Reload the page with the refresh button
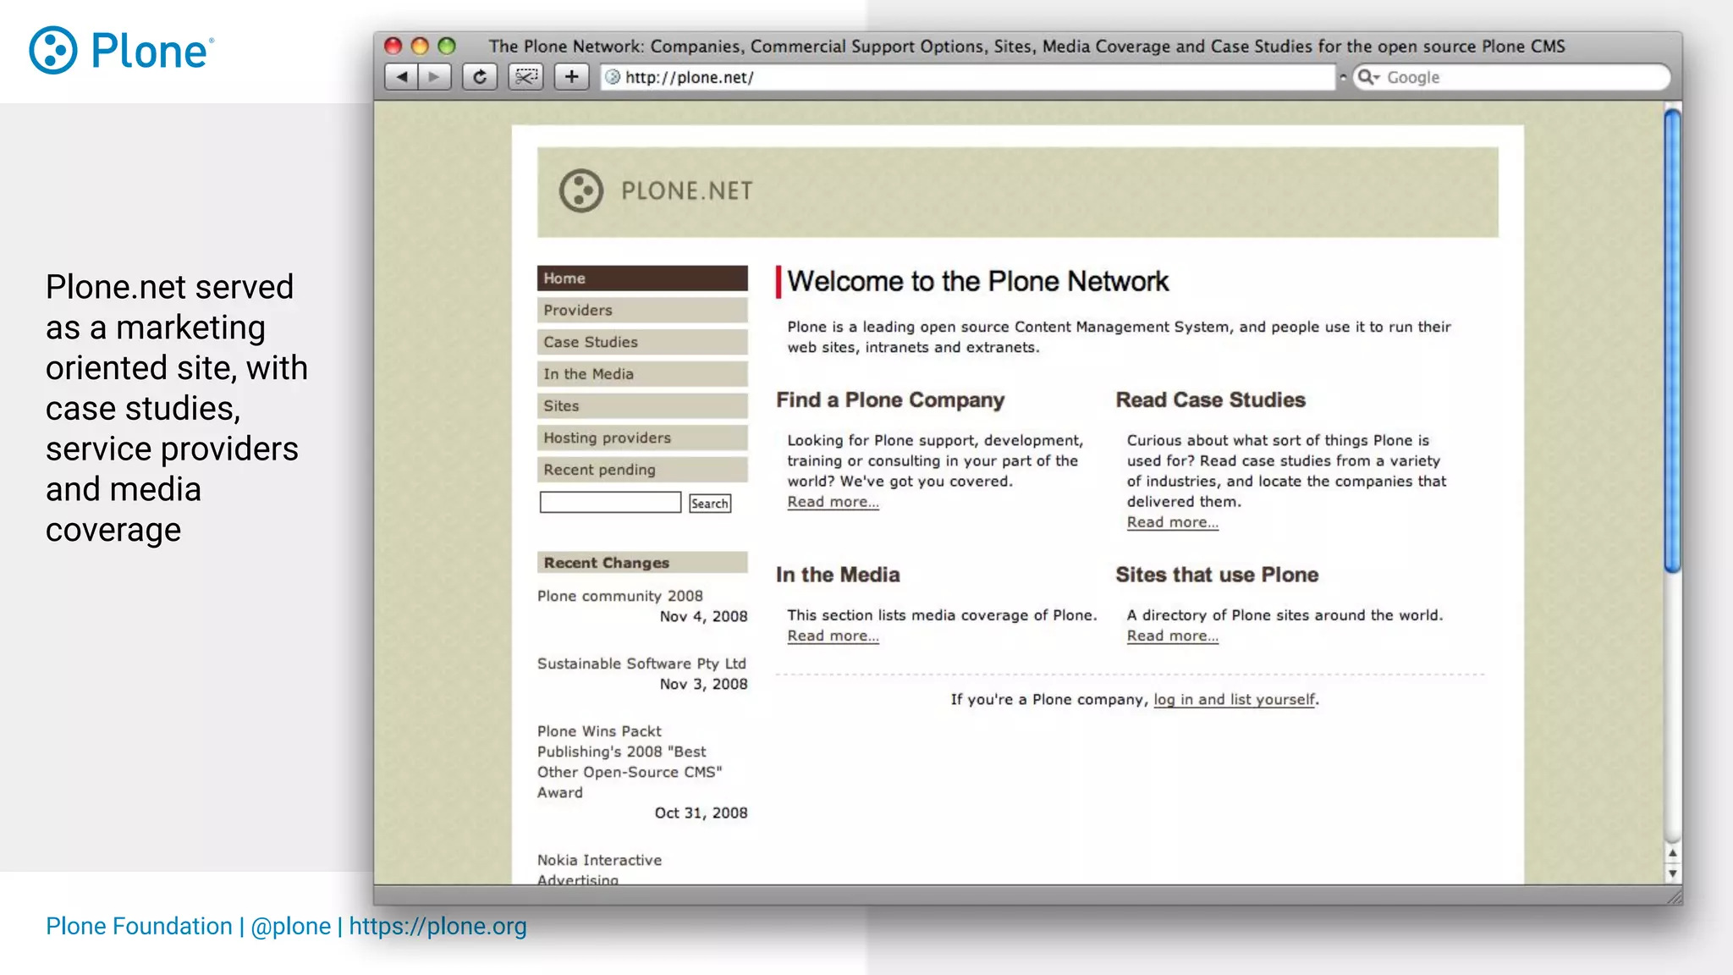1733x975 pixels. [x=480, y=77]
